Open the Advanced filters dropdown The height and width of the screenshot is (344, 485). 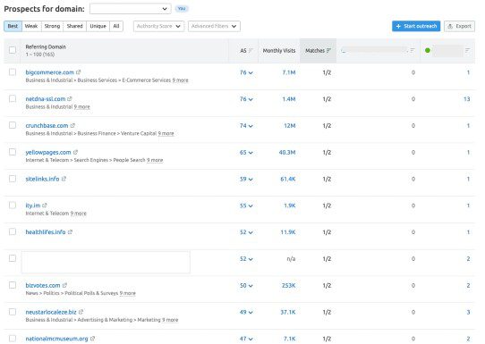pyautogui.click(x=214, y=26)
